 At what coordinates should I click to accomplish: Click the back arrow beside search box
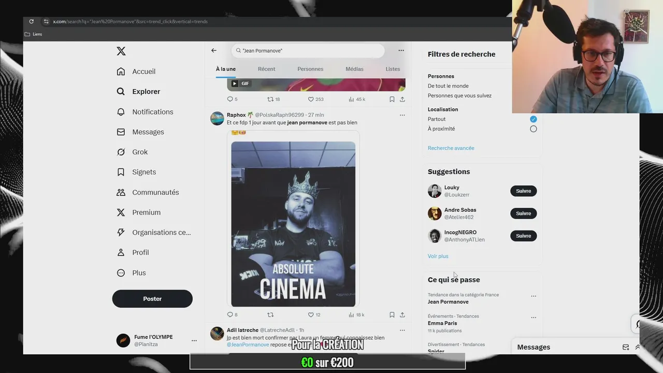click(213, 50)
